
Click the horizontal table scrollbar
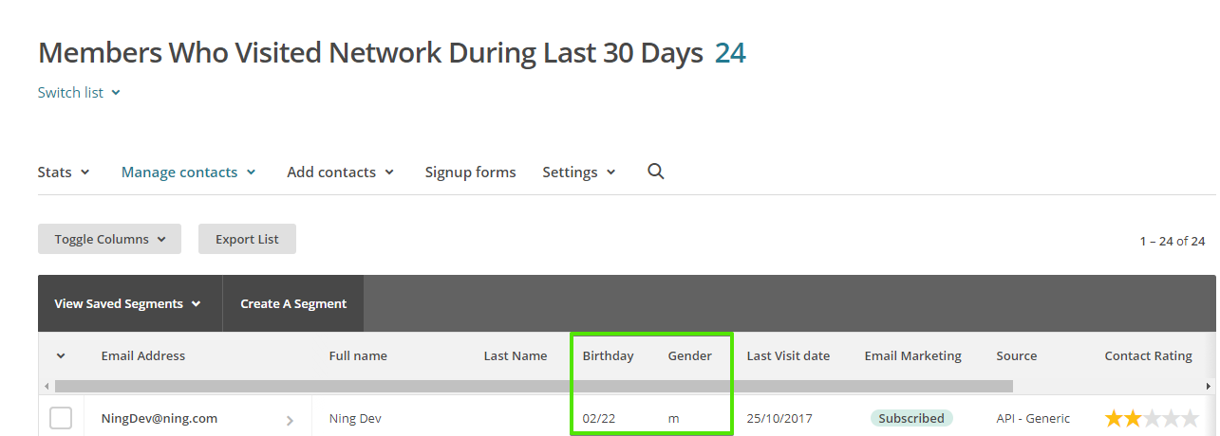(x=534, y=387)
